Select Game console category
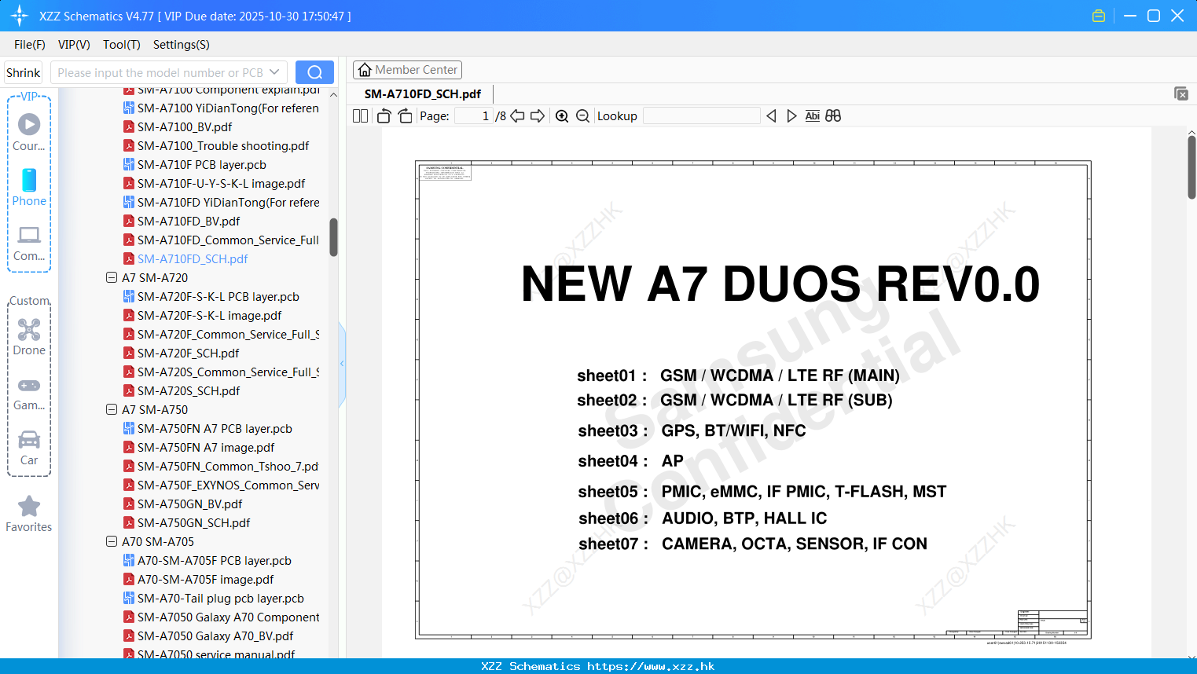This screenshot has height=674, width=1197. point(29,394)
